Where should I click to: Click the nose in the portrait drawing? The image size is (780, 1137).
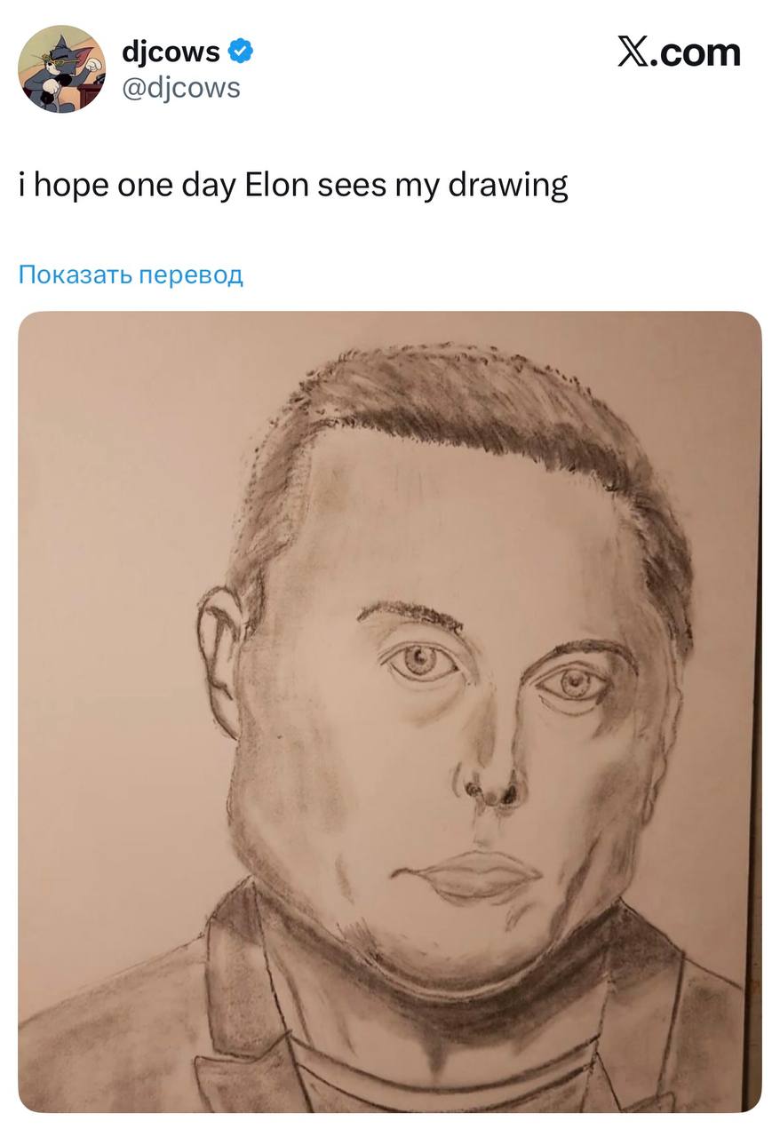[490, 773]
